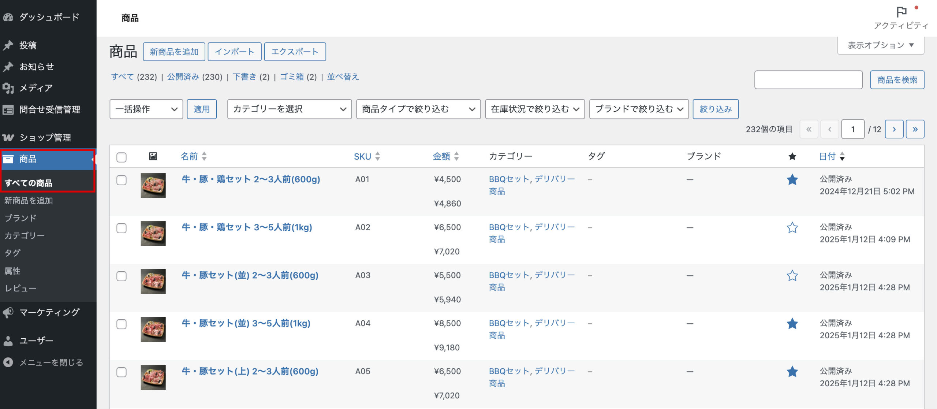Expand the カテゴリーを選択 dropdown
Screen dimensions: 937x409
tap(289, 109)
